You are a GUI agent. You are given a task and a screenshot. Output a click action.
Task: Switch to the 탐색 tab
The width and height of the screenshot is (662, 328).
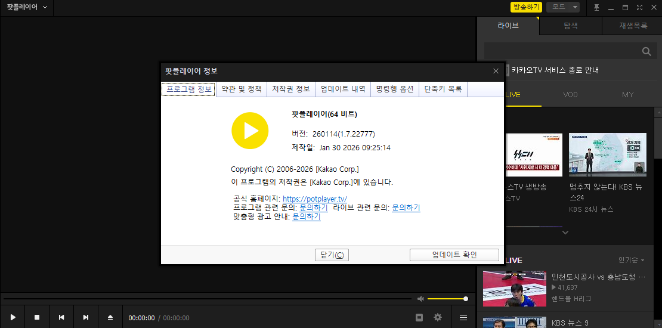570,25
